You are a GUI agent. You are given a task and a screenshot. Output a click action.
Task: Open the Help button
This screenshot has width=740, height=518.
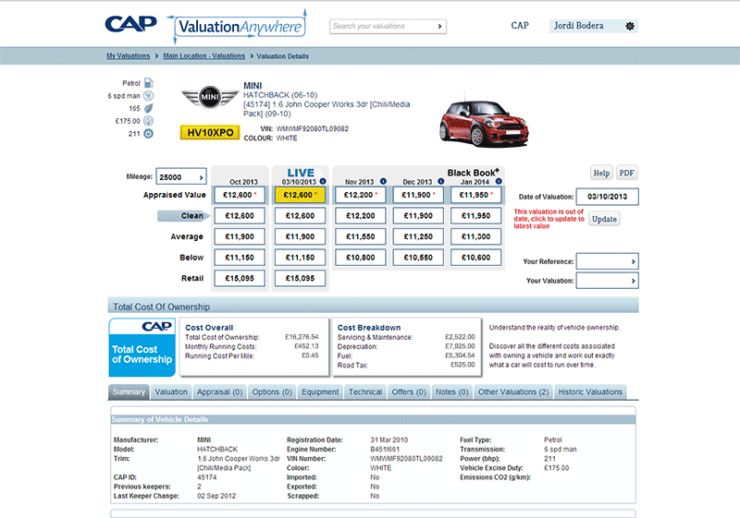601,173
